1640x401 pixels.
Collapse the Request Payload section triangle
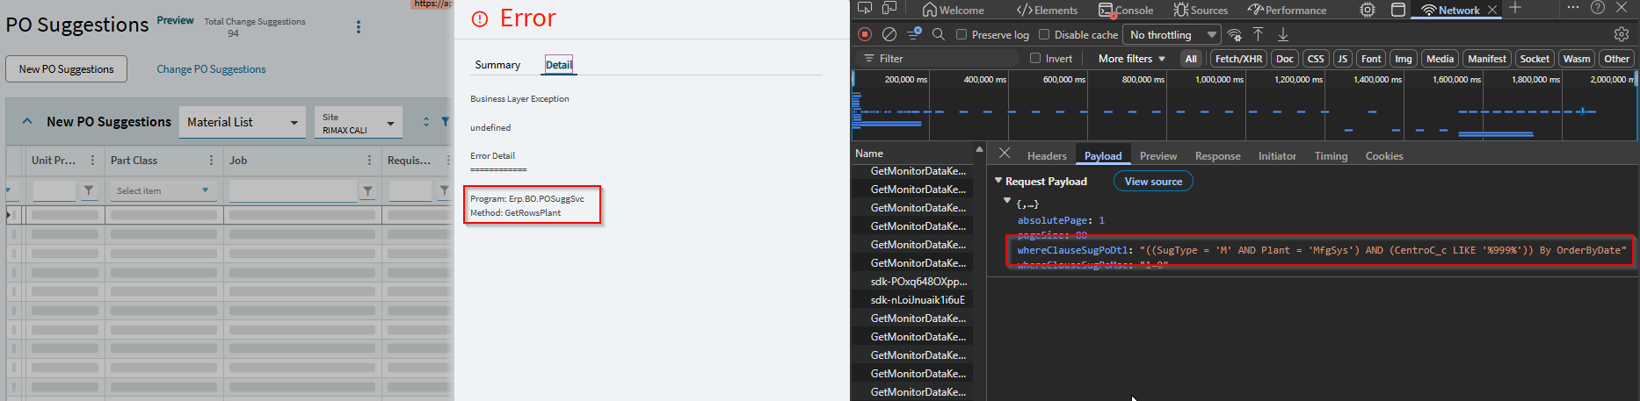(x=998, y=181)
